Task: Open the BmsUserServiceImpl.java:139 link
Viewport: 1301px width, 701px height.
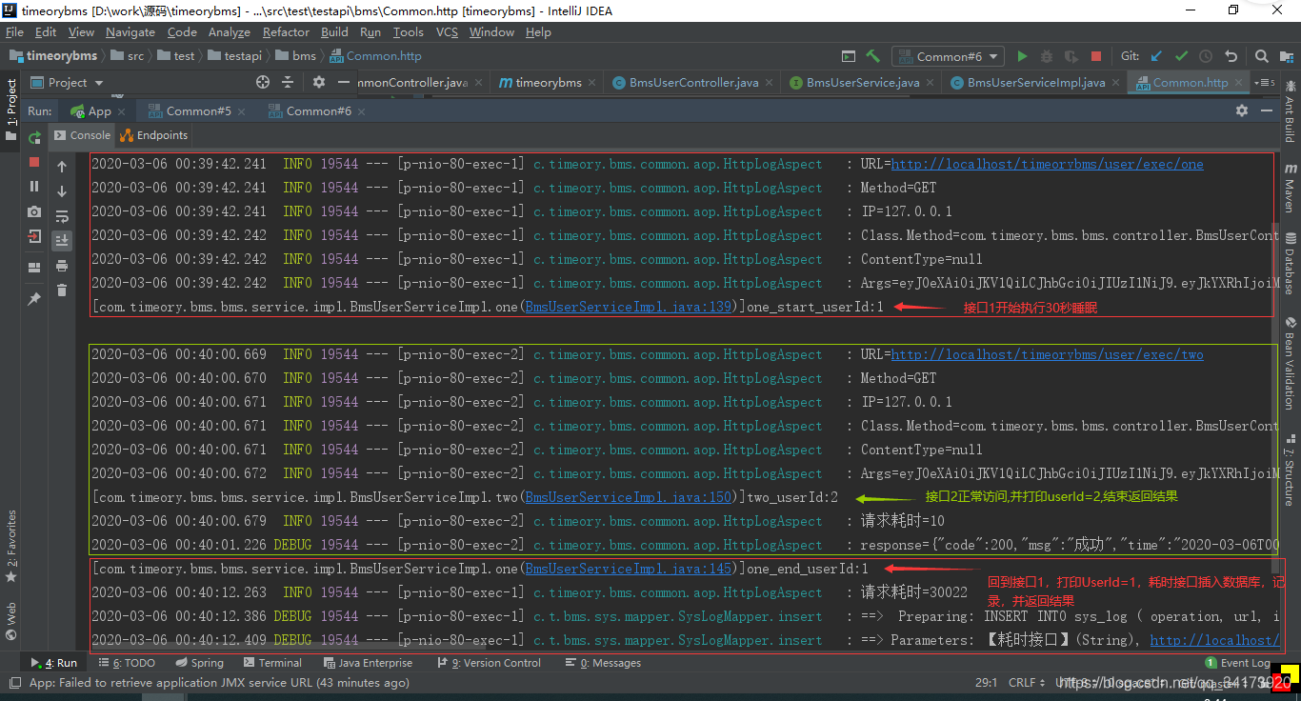Action: 629,307
